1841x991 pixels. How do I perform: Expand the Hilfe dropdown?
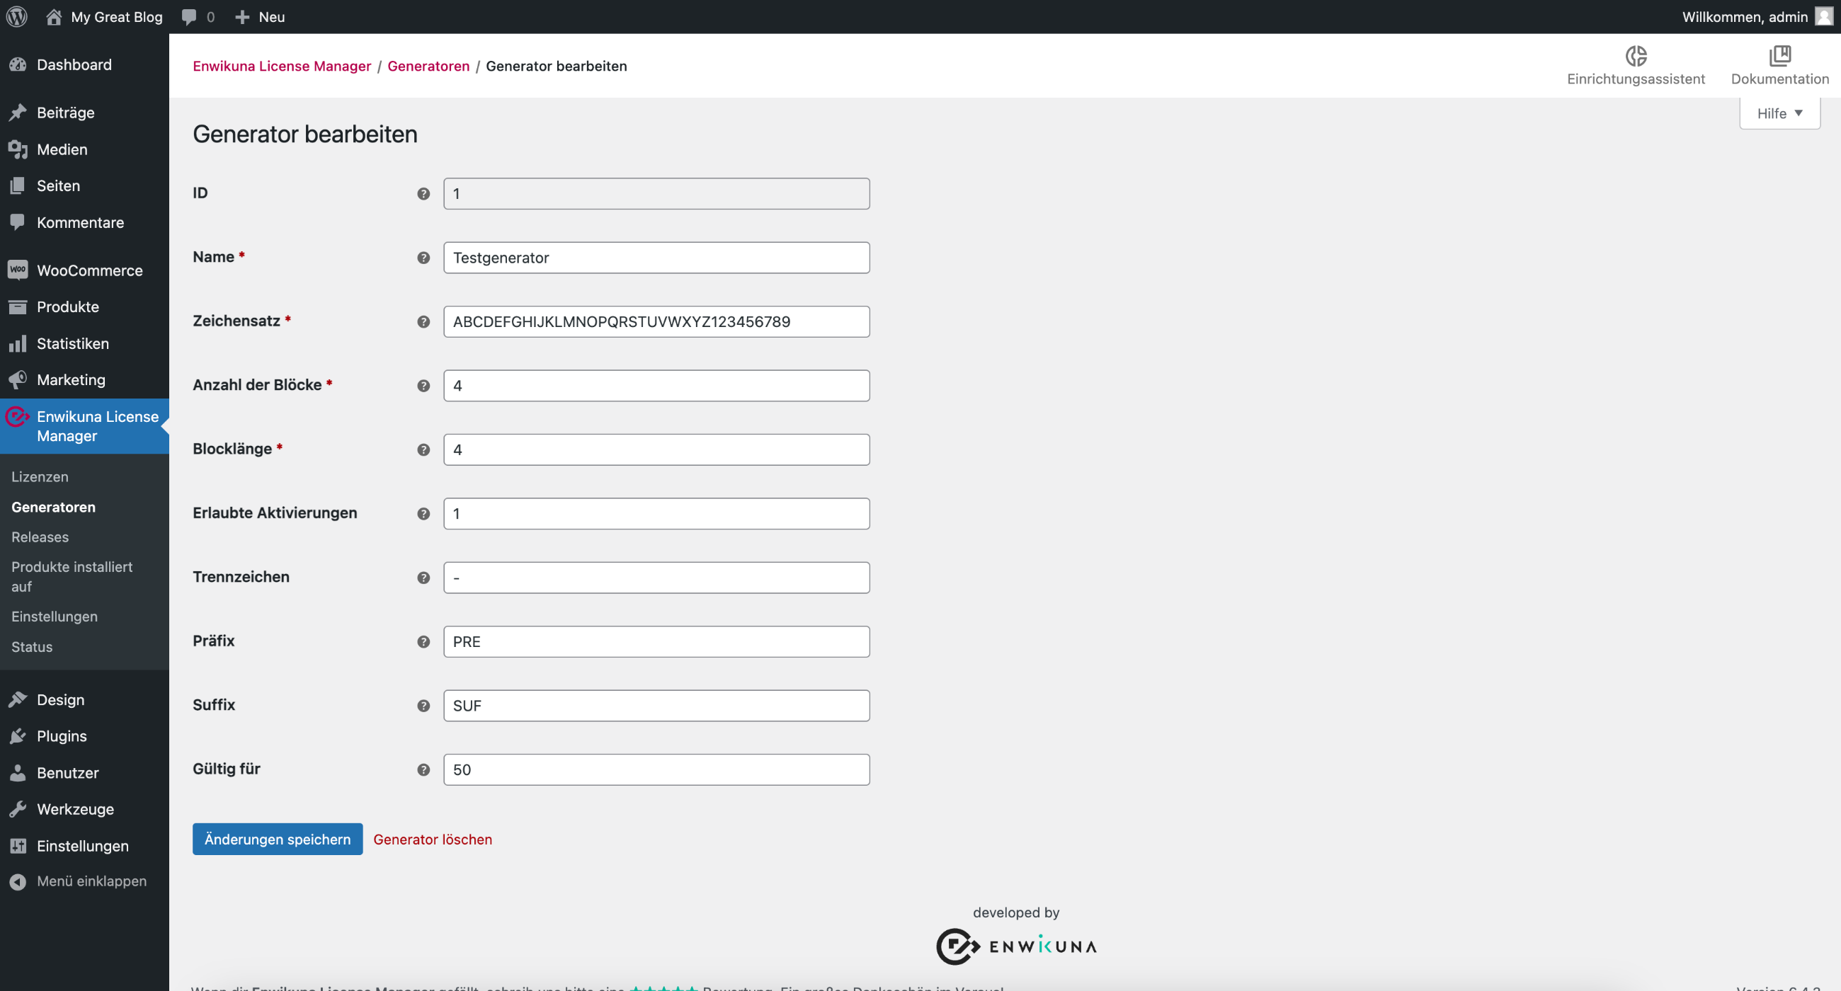1779,113
